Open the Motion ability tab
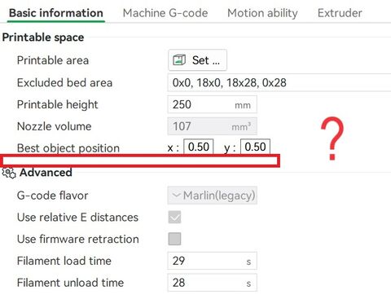Viewport: 391px width, 299px height. (x=262, y=13)
